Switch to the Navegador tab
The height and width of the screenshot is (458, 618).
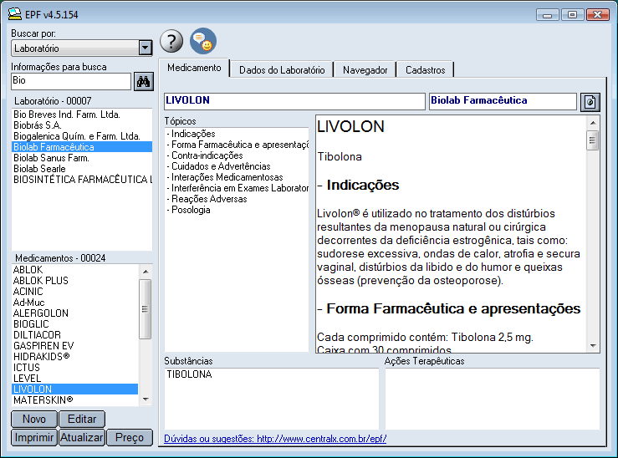pos(365,70)
